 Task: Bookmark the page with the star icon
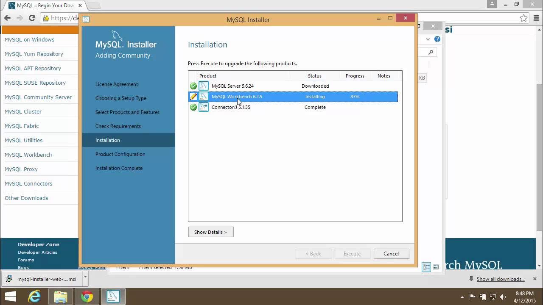(524, 18)
